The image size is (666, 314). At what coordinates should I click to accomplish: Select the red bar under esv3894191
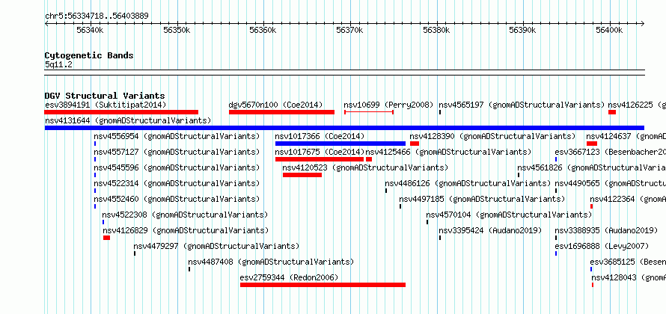[x=121, y=112]
